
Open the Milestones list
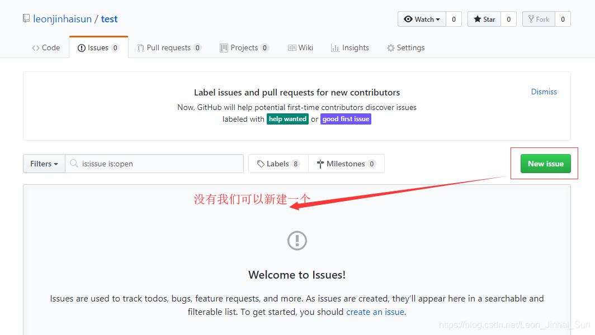point(347,164)
